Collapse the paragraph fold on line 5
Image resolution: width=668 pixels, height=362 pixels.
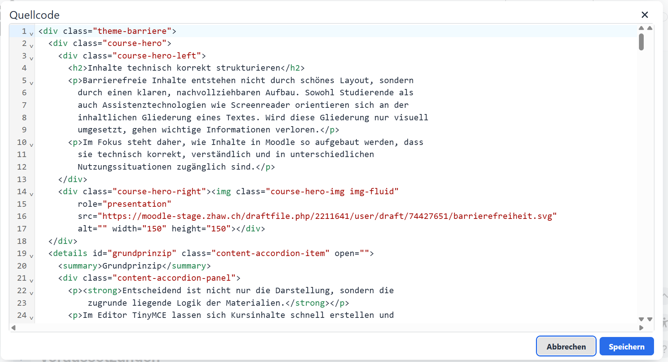(x=31, y=83)
